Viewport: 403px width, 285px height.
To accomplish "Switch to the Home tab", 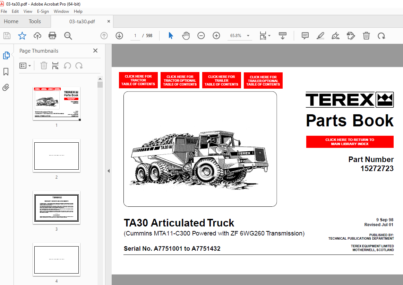I will [11, 21].
